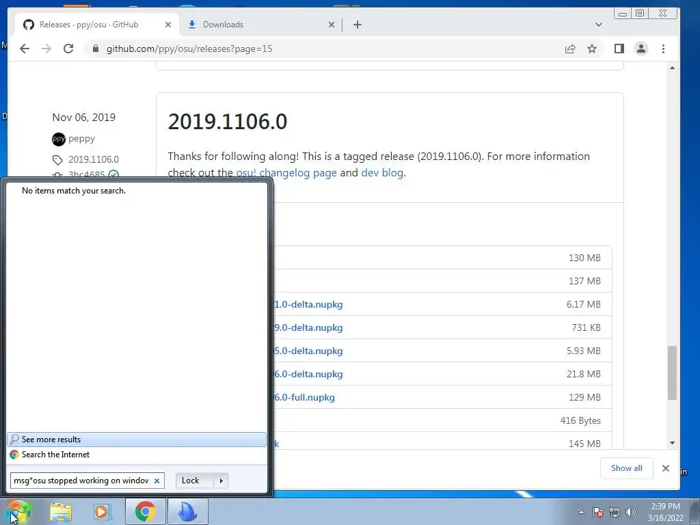Download the 1.0-delta.nupkg asset

(x=308, y=304)
